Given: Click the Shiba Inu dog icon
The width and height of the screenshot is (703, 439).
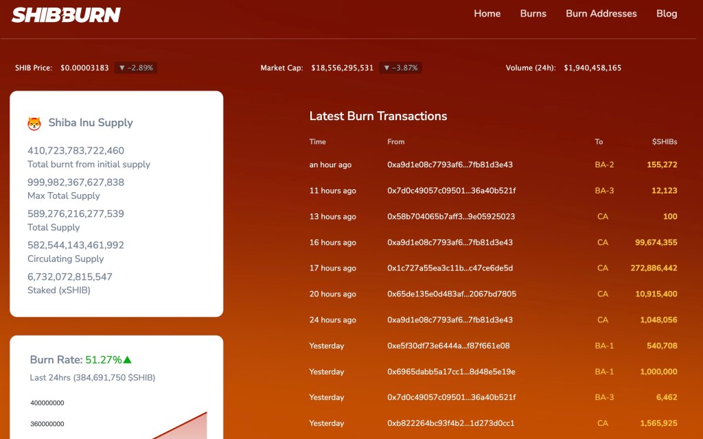Looking at the screenshot, I should tap(34, 123).
